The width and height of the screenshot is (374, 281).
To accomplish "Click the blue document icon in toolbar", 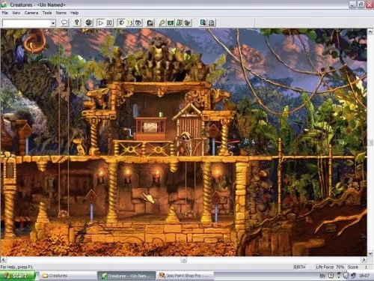I will click(x=203, y=22).
